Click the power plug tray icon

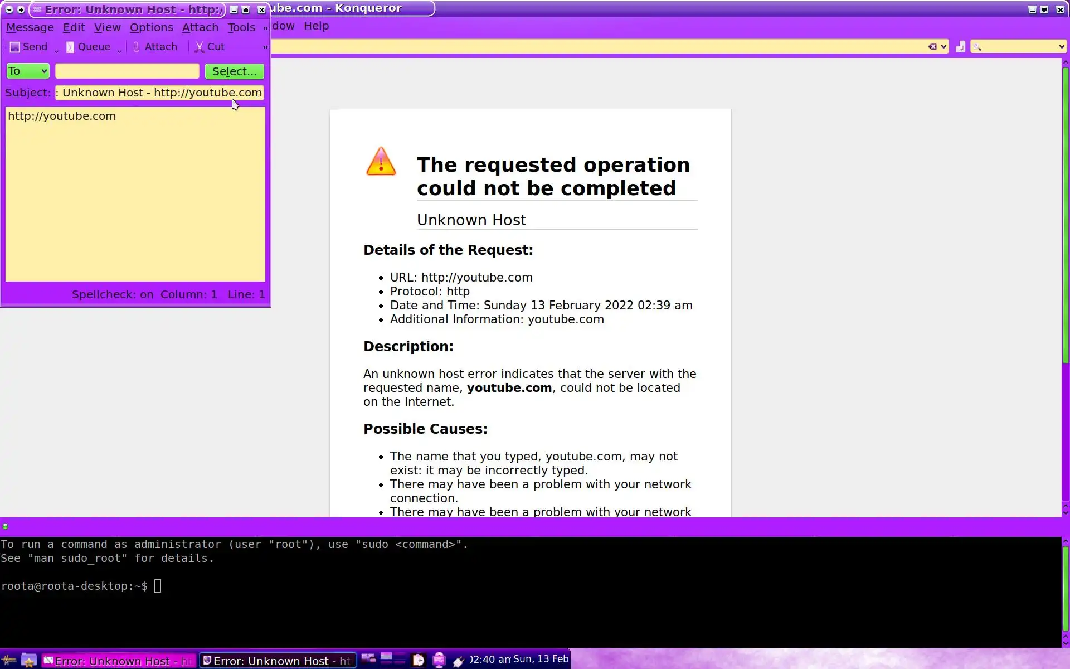[x=459, y=661]
